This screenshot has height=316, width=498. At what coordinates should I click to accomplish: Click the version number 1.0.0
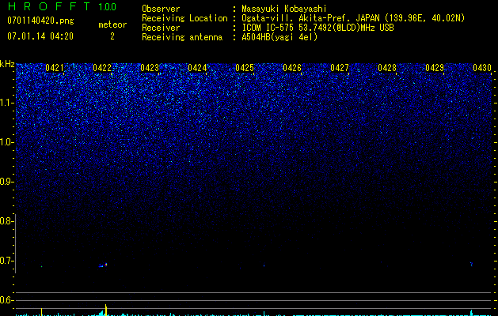pos(108,6)
